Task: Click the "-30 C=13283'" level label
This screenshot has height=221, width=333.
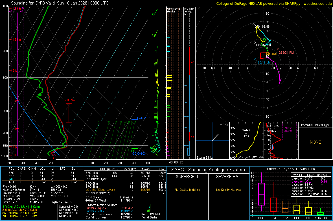Action: [x=140, y=118]
